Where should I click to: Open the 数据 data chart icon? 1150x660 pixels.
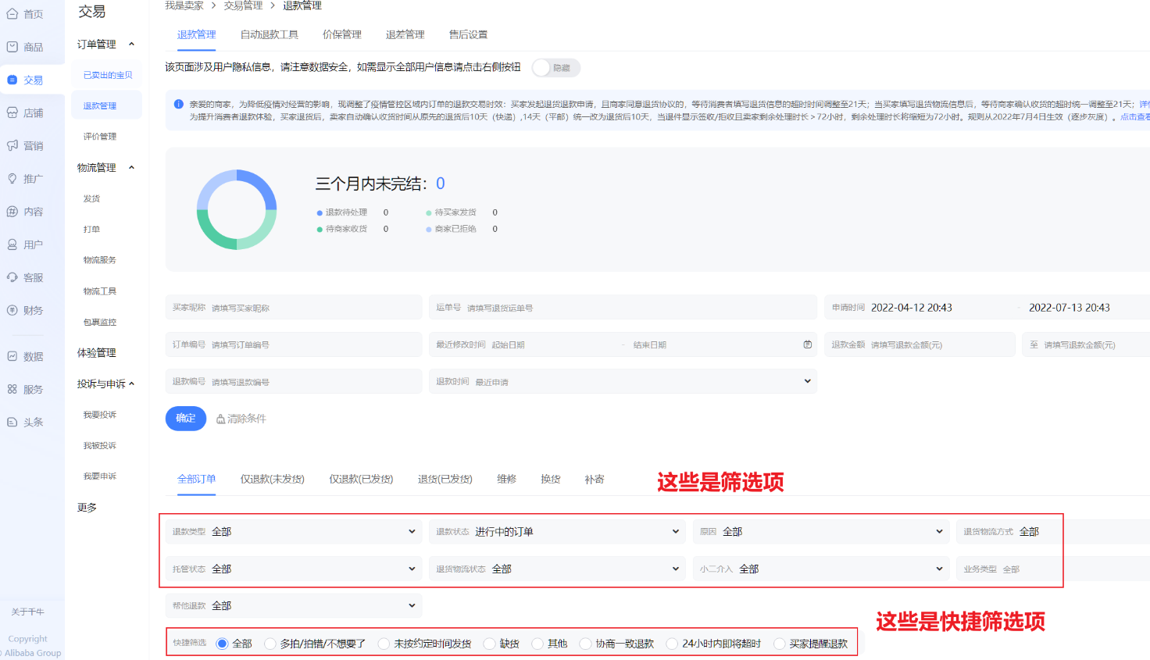pyautogui.click(x=12, y=356)
